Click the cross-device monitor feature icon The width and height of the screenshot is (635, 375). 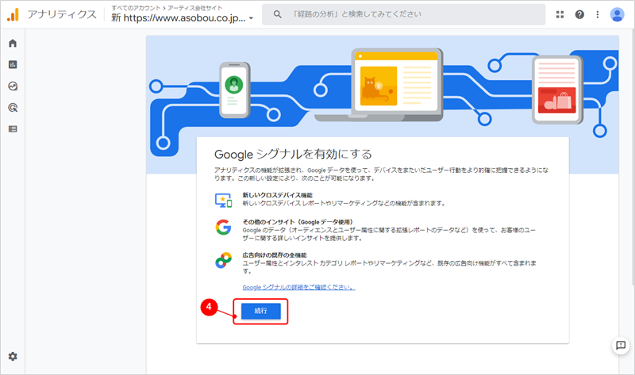(x=223, y=201)
